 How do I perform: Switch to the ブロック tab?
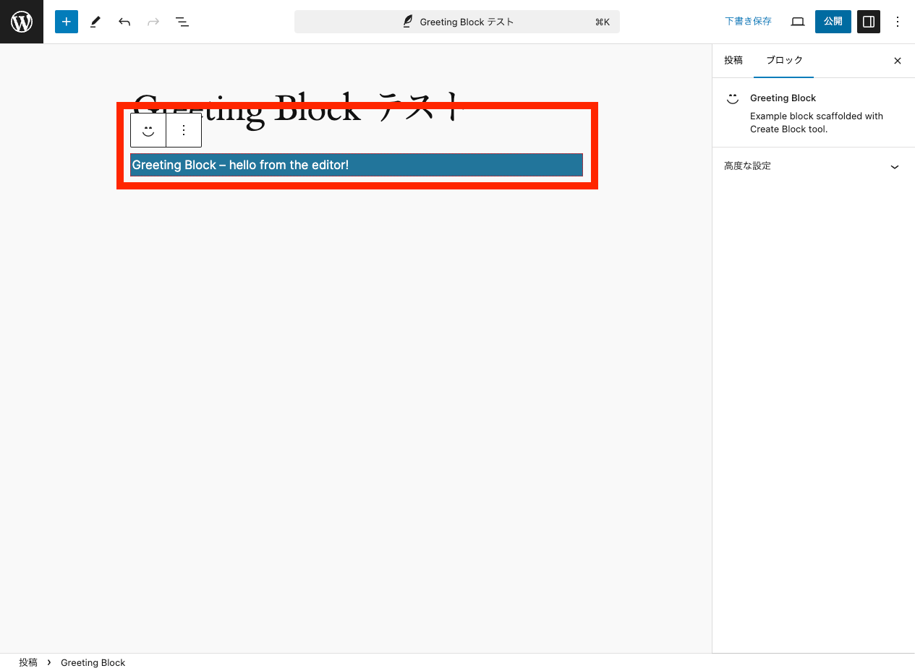tap(784, 61)
